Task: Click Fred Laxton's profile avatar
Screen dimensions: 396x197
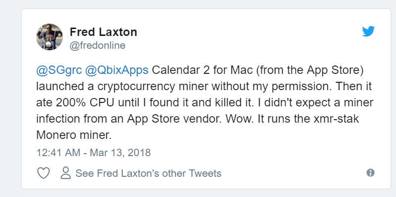Action: click(x=50, y=36)
